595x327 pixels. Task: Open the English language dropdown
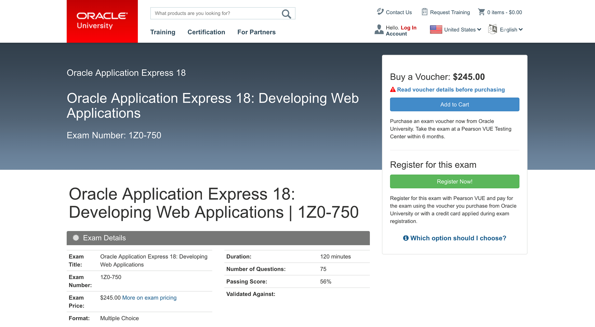coord(511,30)
